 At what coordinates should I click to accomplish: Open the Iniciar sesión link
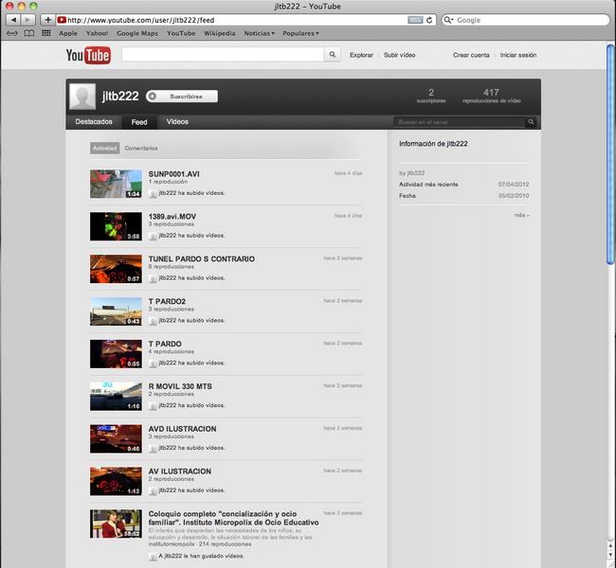pyautogui.click(x=517, y=55)
